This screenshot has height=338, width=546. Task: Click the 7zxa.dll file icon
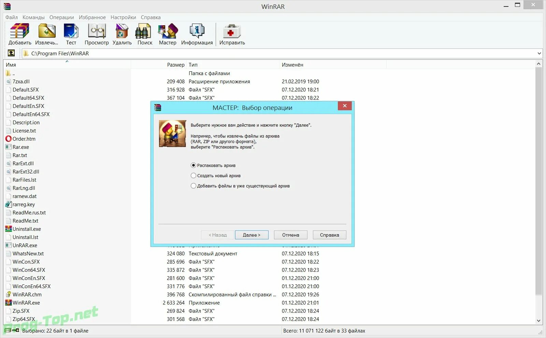(x=9, y=82)
